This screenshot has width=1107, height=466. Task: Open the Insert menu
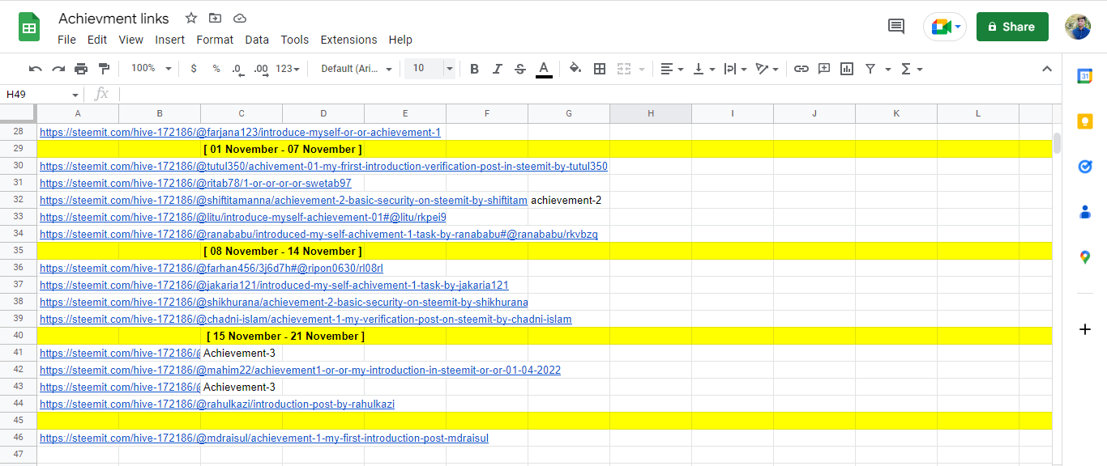(x=170, y=40)
